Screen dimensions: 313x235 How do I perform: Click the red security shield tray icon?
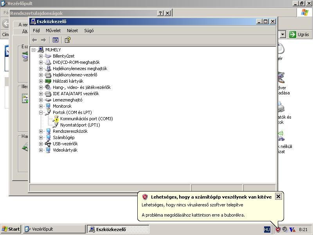pos(278,230)
